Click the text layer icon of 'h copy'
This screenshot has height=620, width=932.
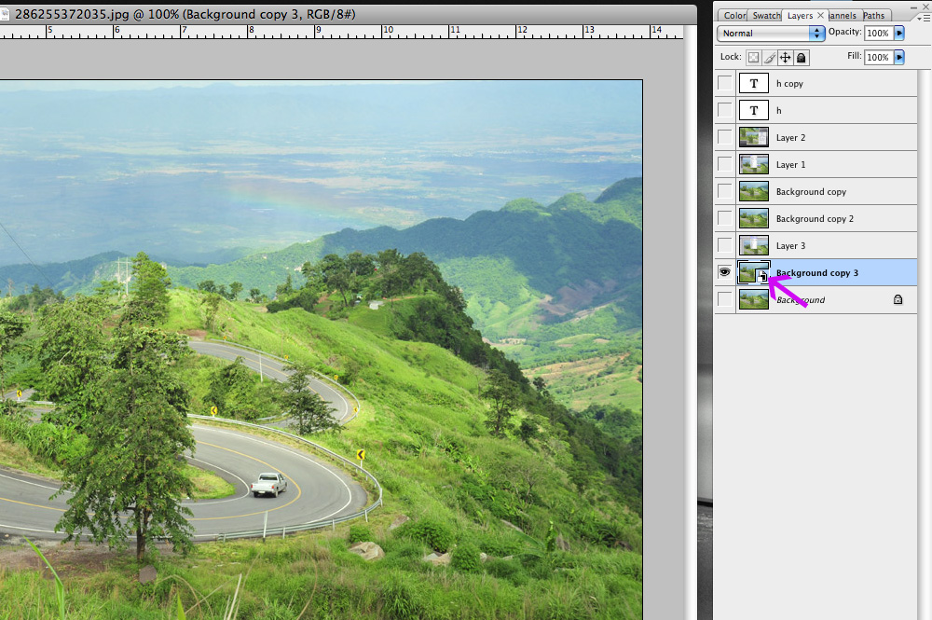tap(753, 84)
